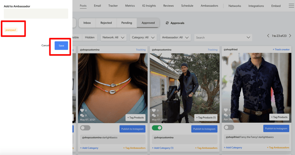
Task: Toggle visibility switch on shopifried post
Action: pos(229,128)
